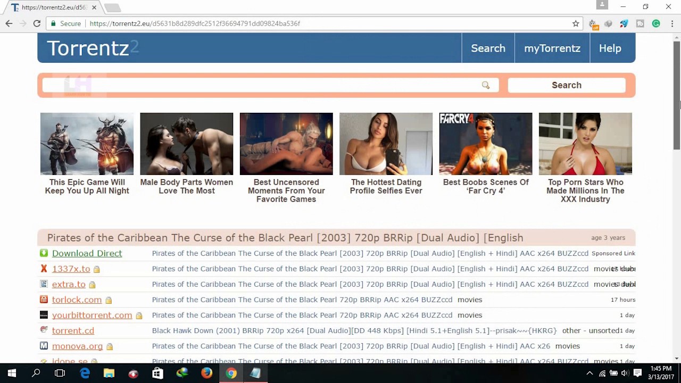The width and height of the screenshot is (681, 383).
Task: Bookmark this page with the star icon
Action: [x=576, y=23]
